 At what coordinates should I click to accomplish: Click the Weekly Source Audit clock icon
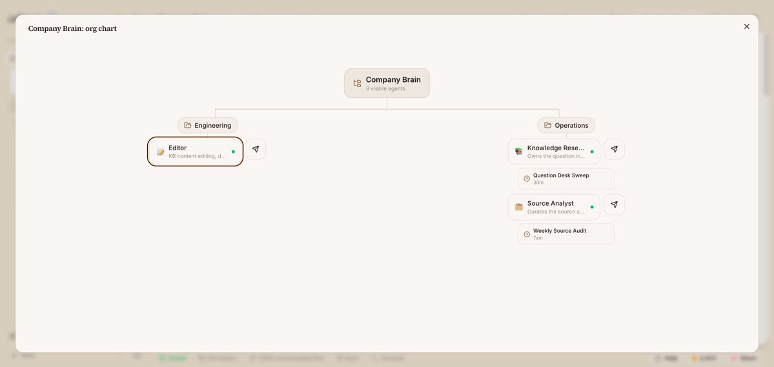click(527, 234)
